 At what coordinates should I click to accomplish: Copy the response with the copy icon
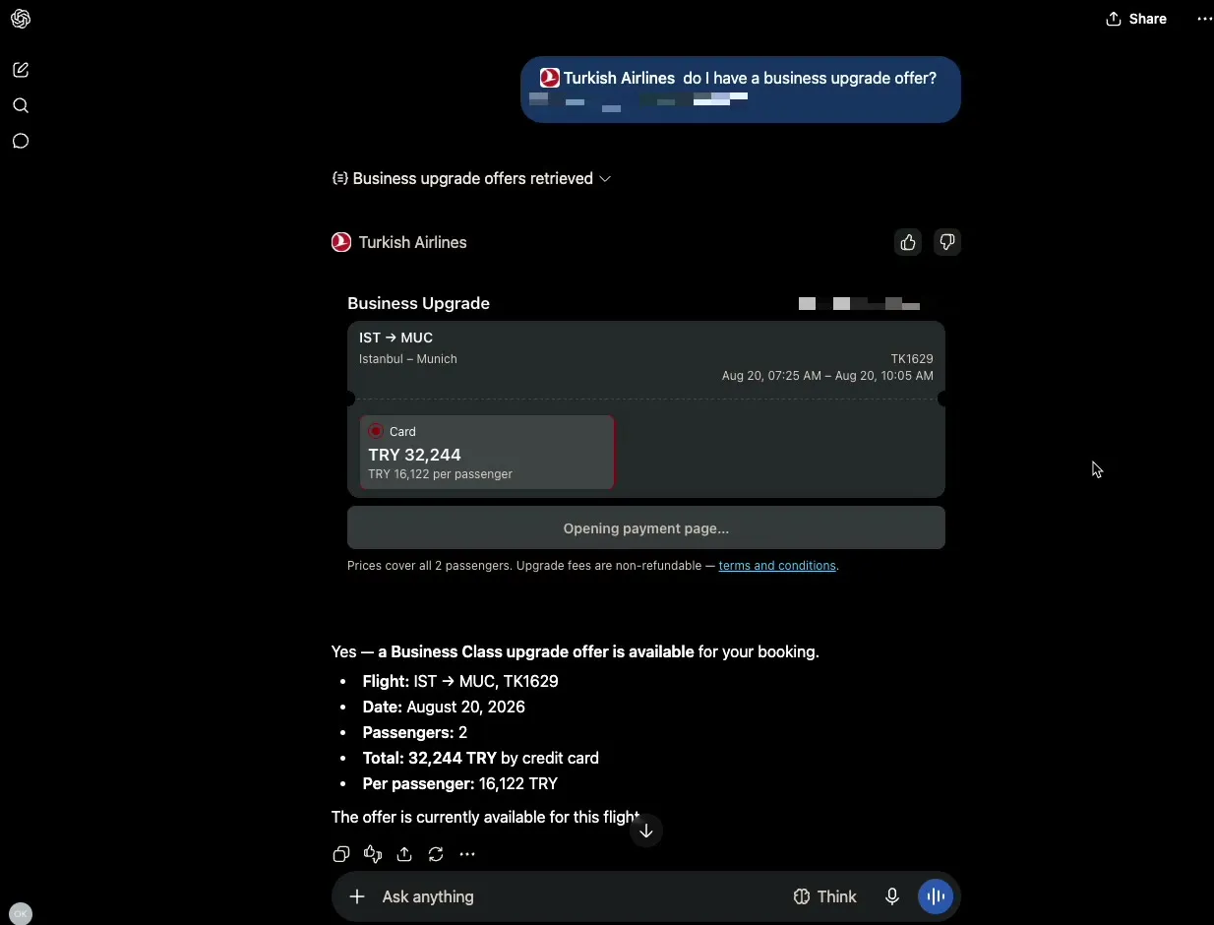click(x=341, y=854)
